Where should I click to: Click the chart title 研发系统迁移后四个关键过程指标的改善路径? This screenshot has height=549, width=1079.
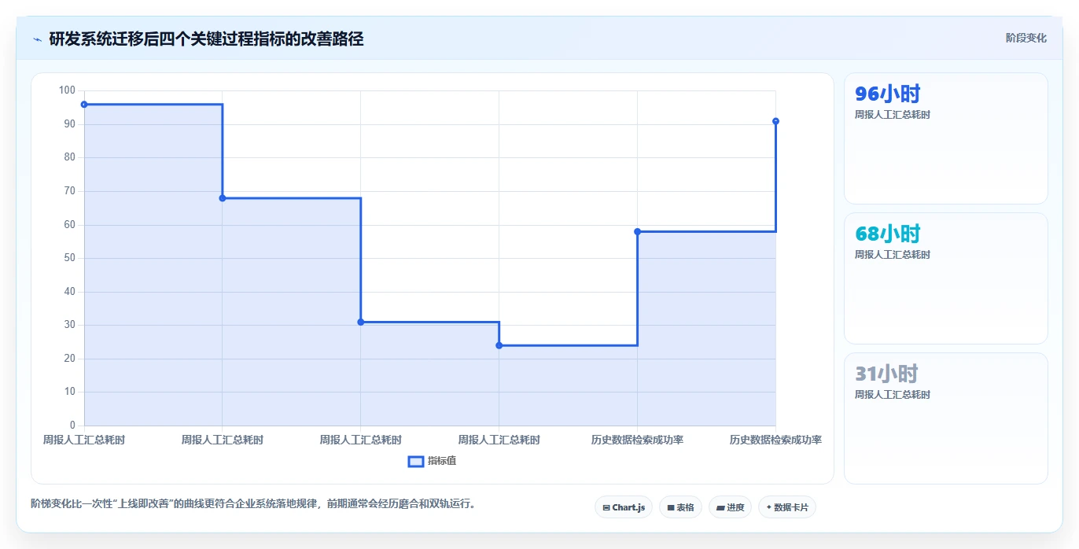click(206, 39)
